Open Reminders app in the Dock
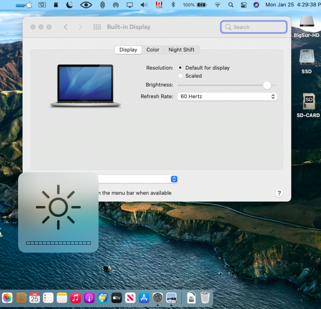Viewport: 321px width, 309px height. coord(48,298)
